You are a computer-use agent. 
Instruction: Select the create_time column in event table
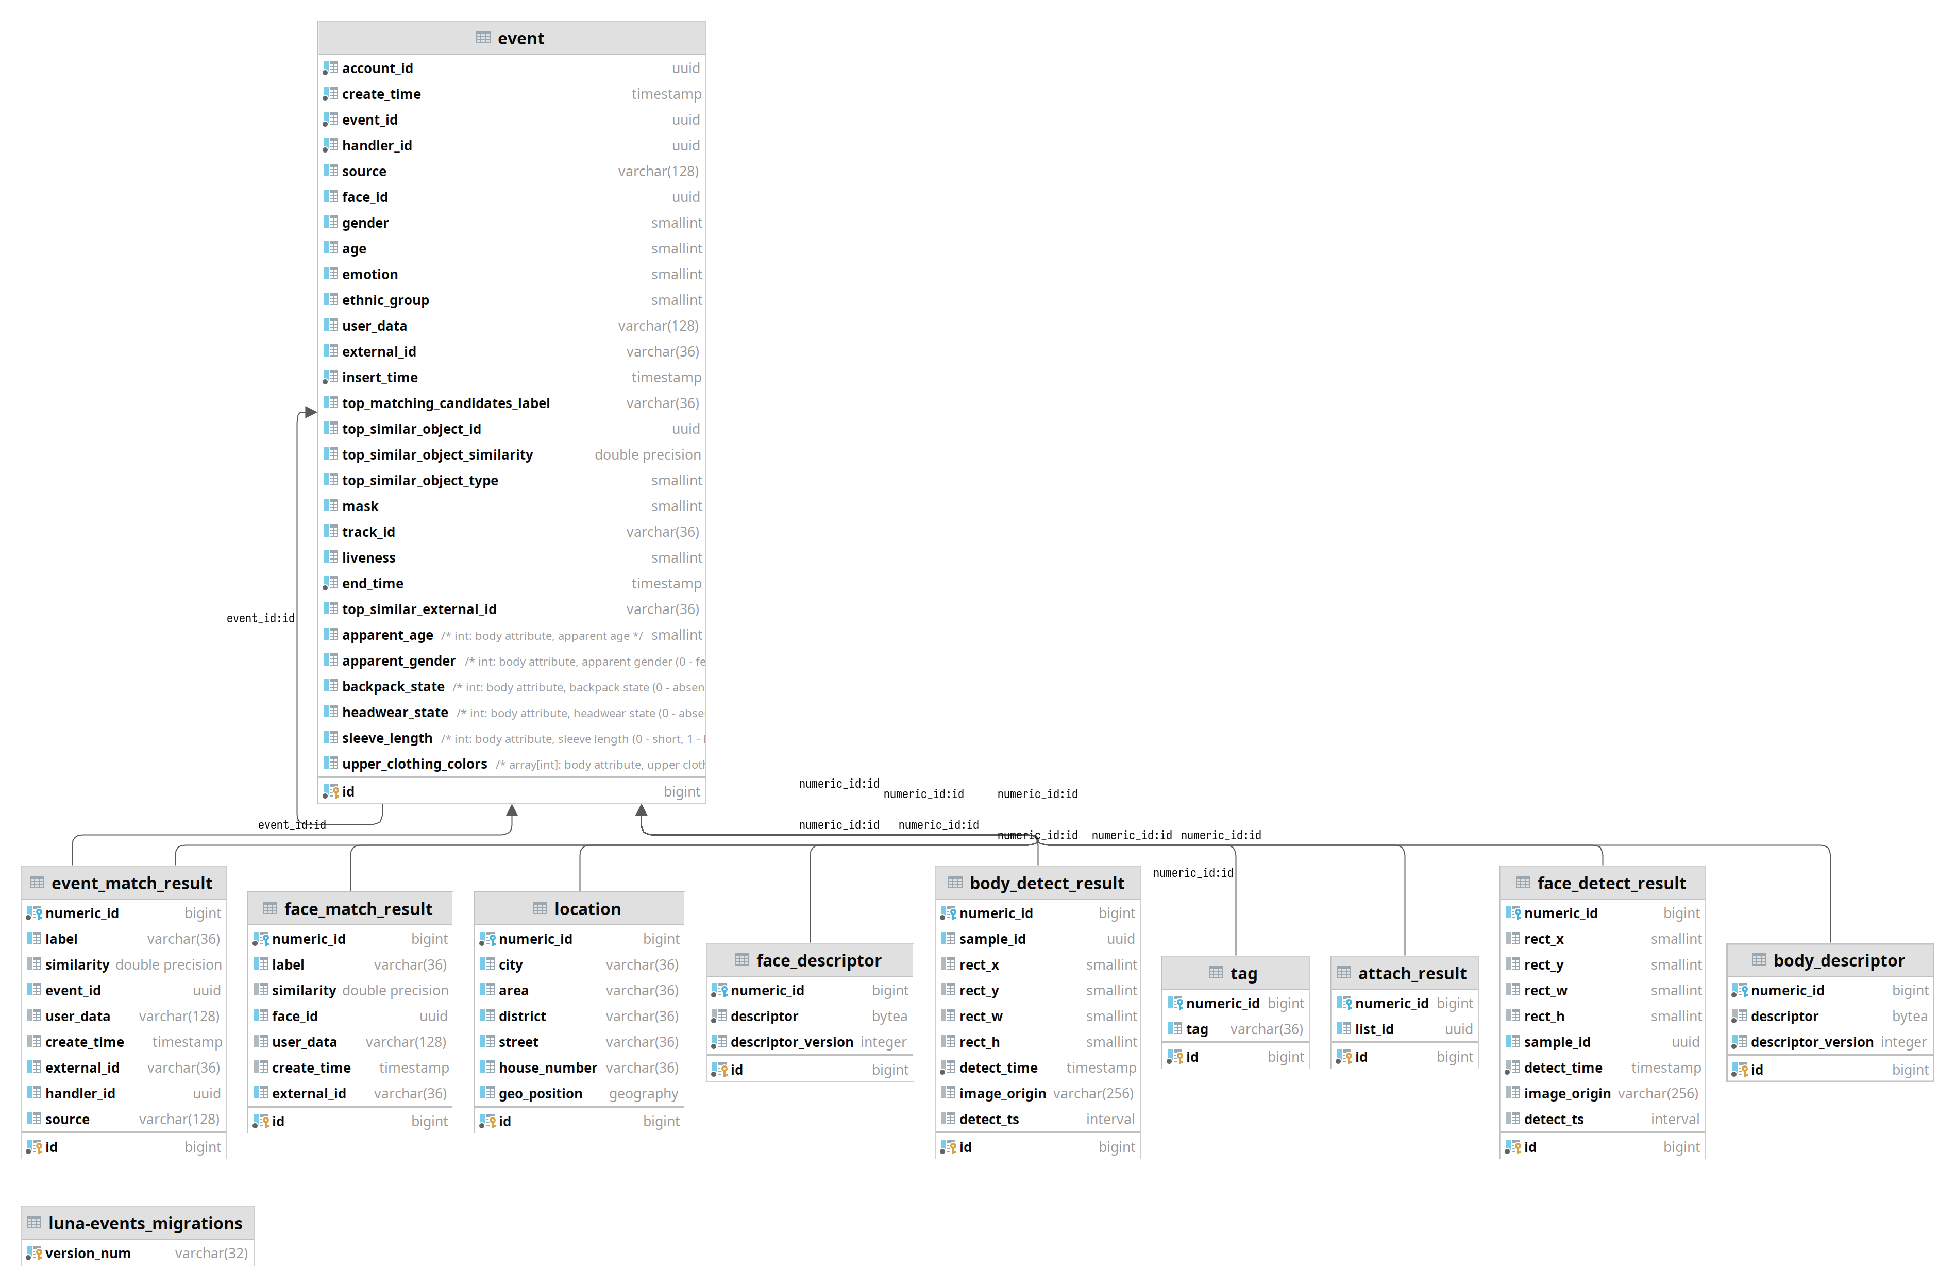(512, 94)
